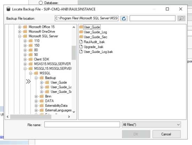Click the vertical scrollbar thumb in tree

coord(74,53)
